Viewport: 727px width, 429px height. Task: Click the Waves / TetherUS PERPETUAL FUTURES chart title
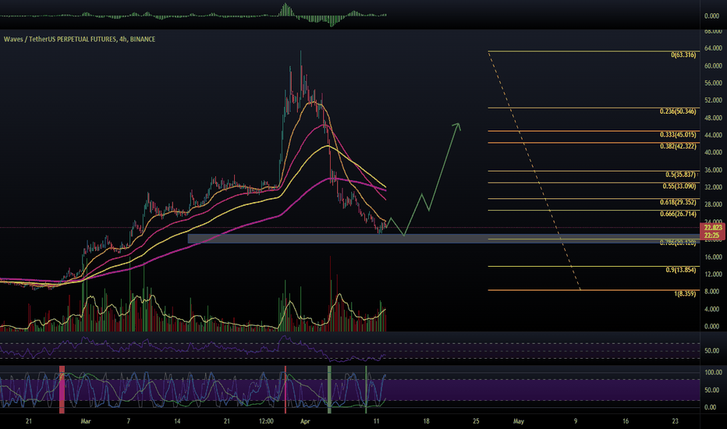click(x=80, y=40)
